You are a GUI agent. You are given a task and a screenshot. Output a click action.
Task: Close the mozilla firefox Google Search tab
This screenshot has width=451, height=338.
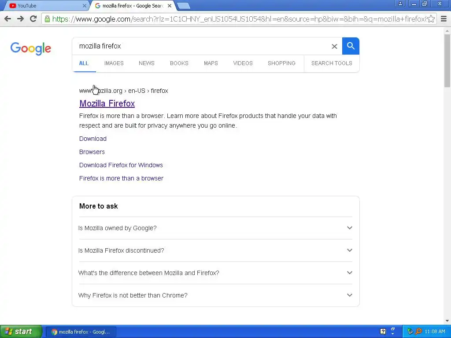coord(170,6)
